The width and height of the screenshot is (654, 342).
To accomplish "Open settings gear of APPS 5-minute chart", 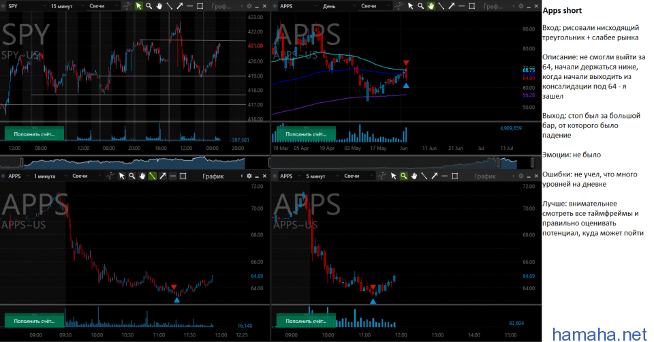I will (521, 176).
